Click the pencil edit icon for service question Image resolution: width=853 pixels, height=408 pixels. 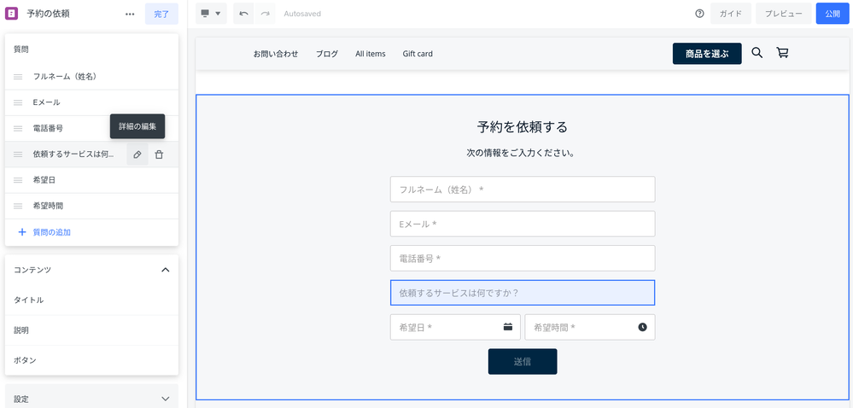137,154
